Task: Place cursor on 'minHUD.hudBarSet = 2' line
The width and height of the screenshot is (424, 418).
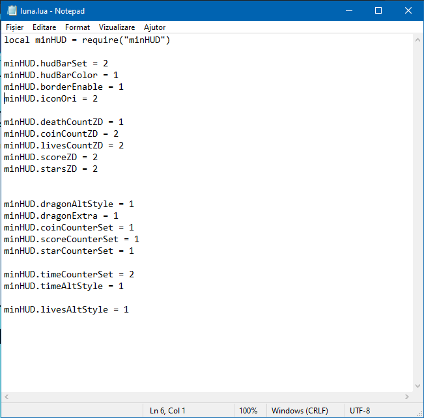Action: click(x=56, y=64)
